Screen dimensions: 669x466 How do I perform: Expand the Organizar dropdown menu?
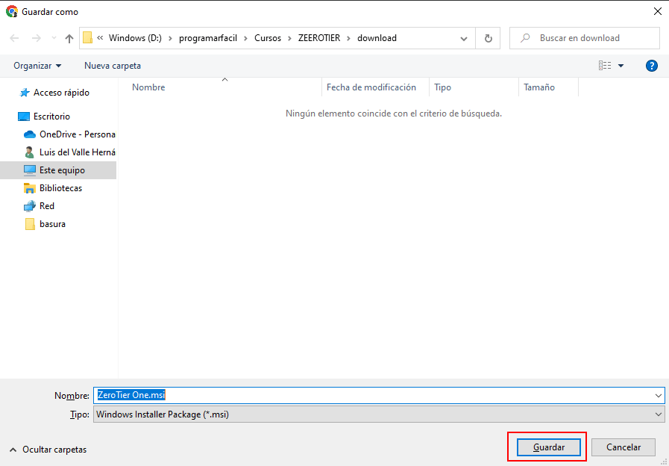[x=37, y=66]
